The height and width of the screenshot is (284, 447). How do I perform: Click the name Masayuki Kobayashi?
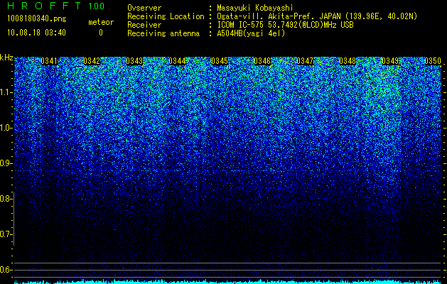pyautogui.click(x=255, y=8)
